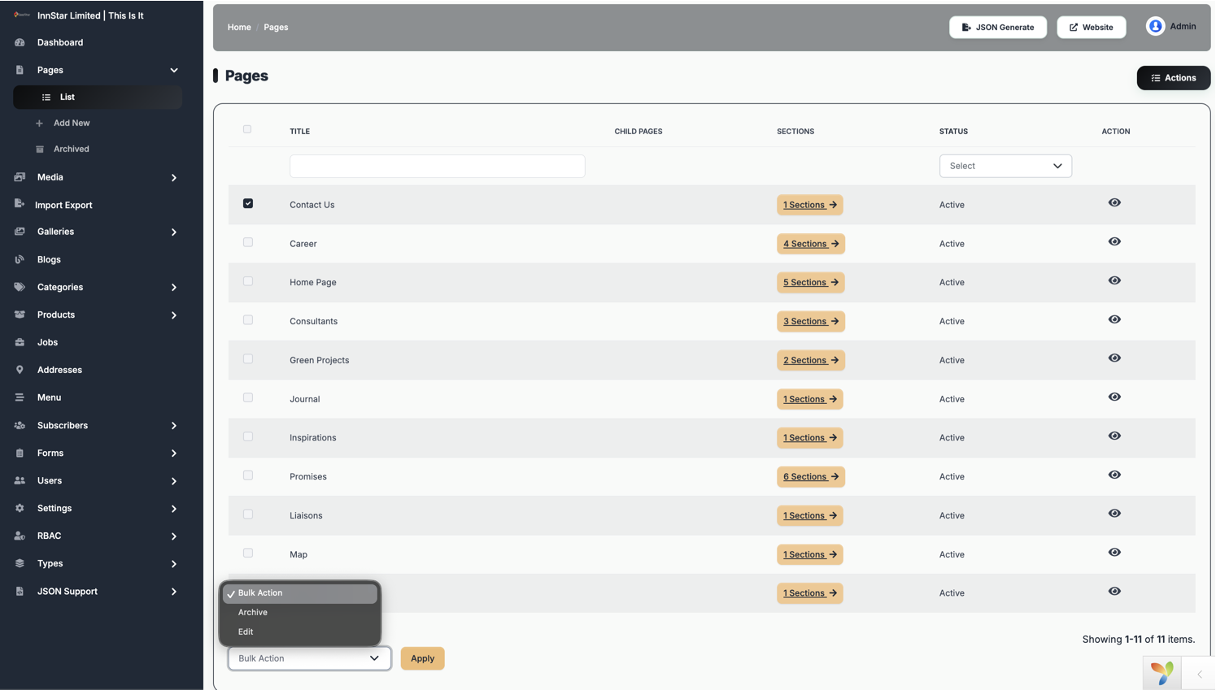Viewport: 1216px width, 690px height.
Task: Click the Archived box icon in the sidebar
Action: (40, 149)
